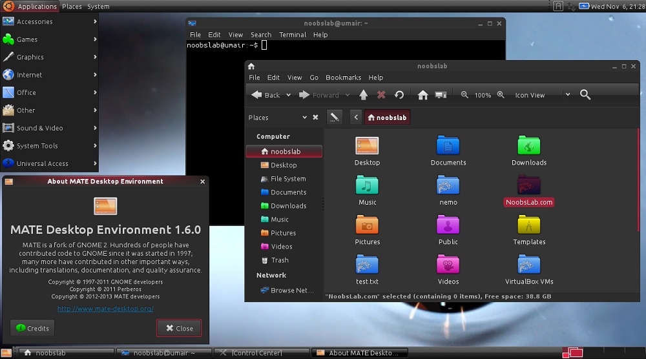Open the System menu in top panel
Image resolution: width=646 pixels, height=359 pixels.
pos(98,6)
